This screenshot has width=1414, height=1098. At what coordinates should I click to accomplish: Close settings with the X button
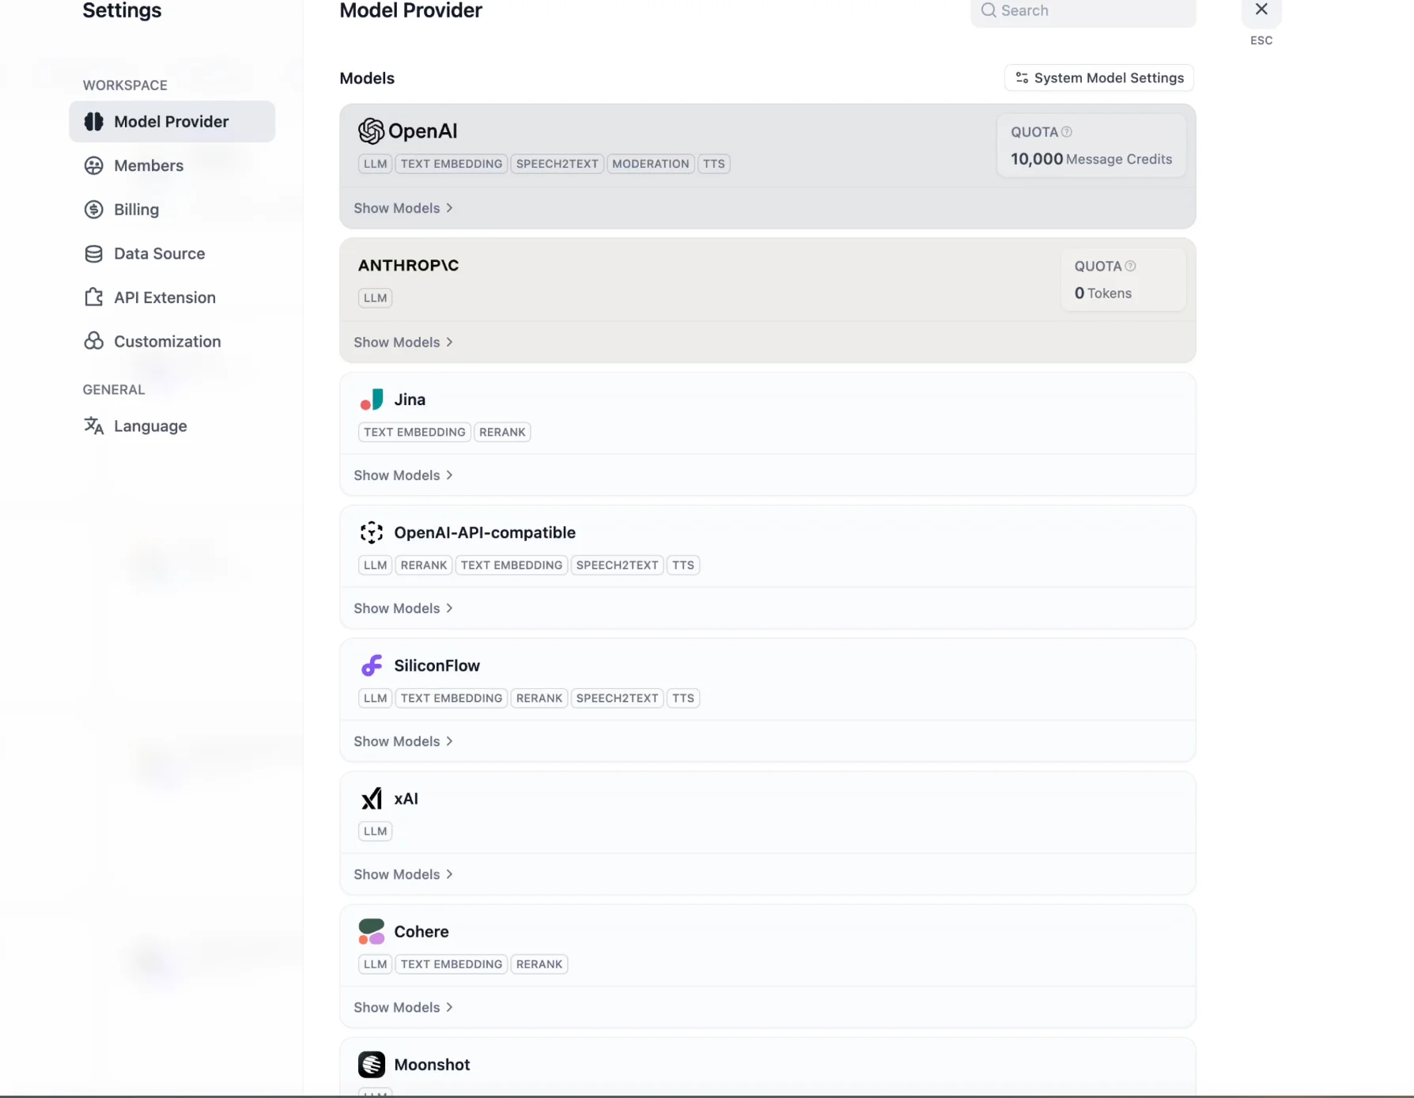[x=1261, y=10]
